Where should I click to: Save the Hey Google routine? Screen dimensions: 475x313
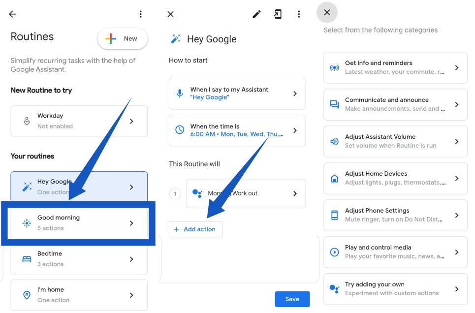tap(292, 299)
